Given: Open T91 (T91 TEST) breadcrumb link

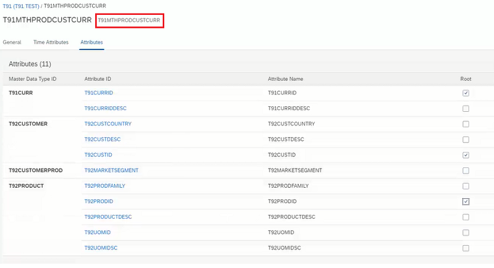Looking at the screenshot, I should [21, 6].
